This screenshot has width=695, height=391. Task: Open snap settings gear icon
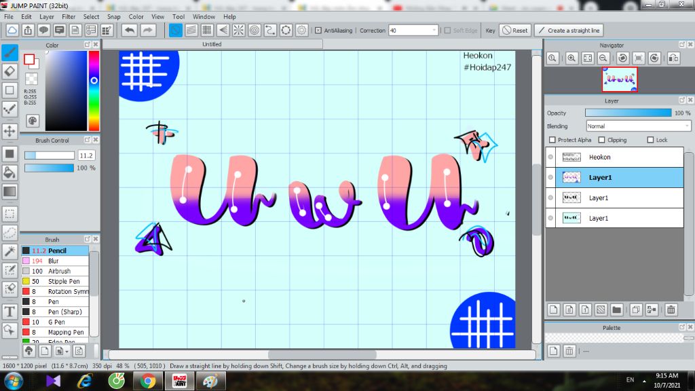point(302,30)
